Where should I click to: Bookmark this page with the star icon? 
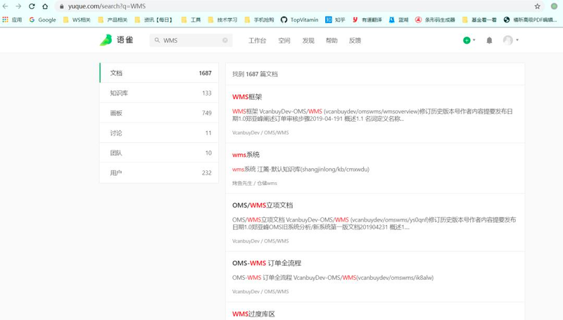click(x=538, y=6)
